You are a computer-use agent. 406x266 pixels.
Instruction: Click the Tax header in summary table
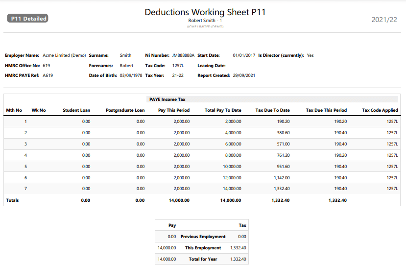pyautogui.click(x=242, y=225)
